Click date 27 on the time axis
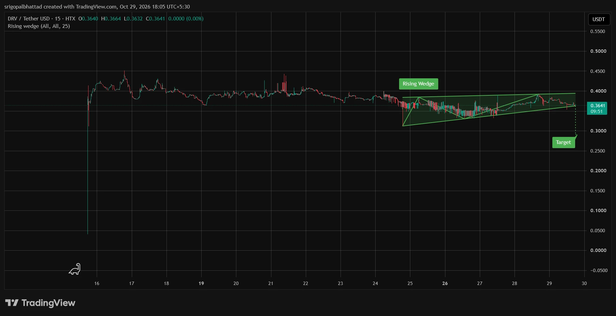This screenshot has height=316, width=616. pyautogui.click(x=480, y=283)
